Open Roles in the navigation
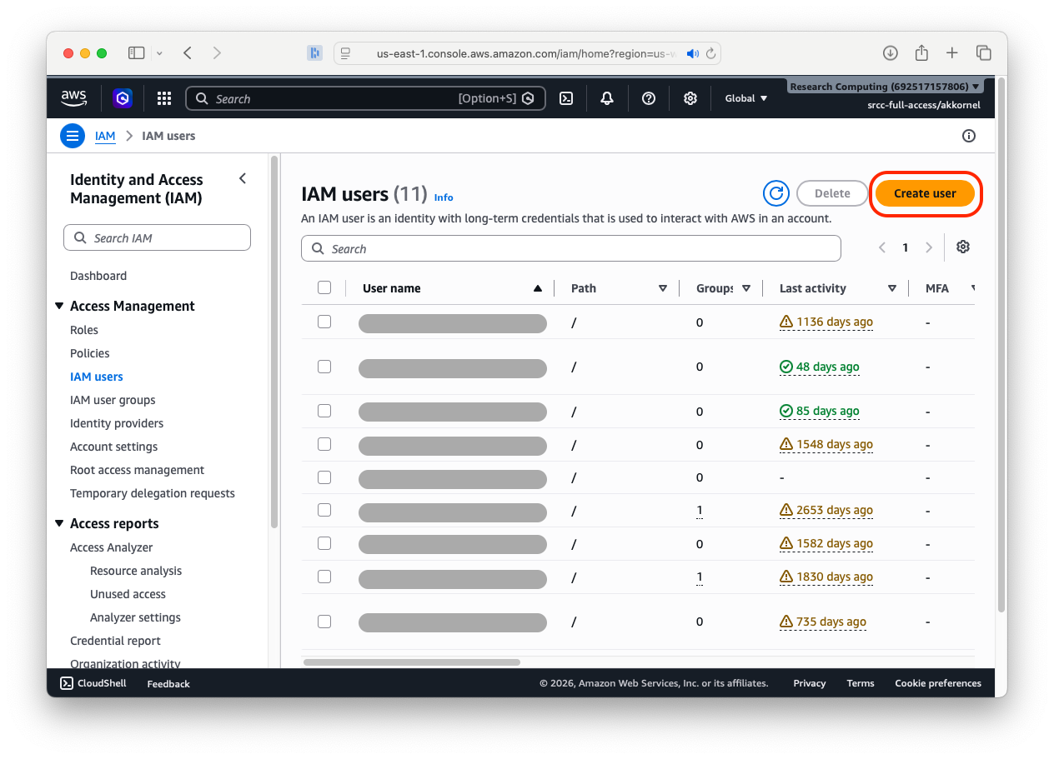The width and height of the screenshot is (1054, 759). tap(84, 330)
